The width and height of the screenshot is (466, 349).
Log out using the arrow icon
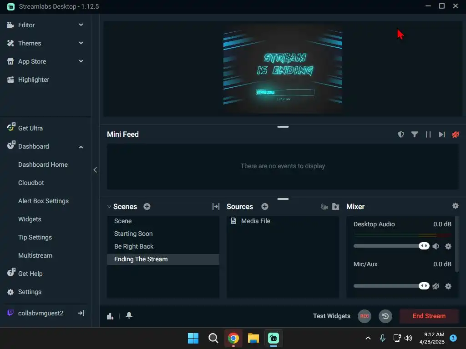point(81,313)
